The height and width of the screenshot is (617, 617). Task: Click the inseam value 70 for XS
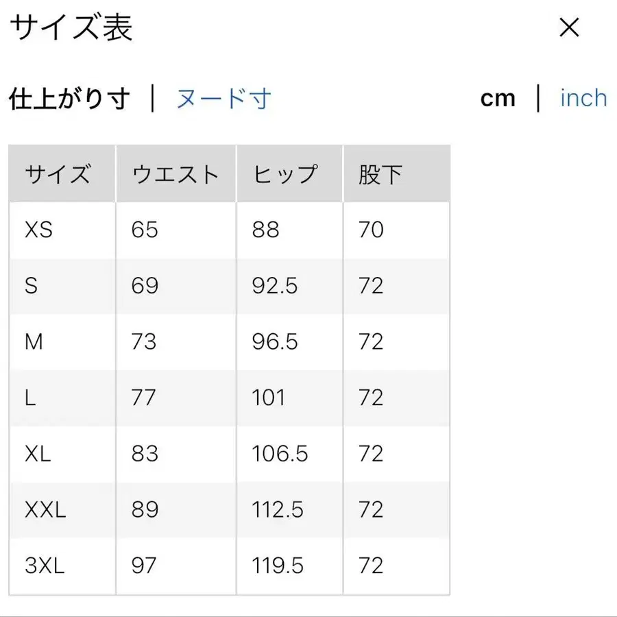point(370,230)
